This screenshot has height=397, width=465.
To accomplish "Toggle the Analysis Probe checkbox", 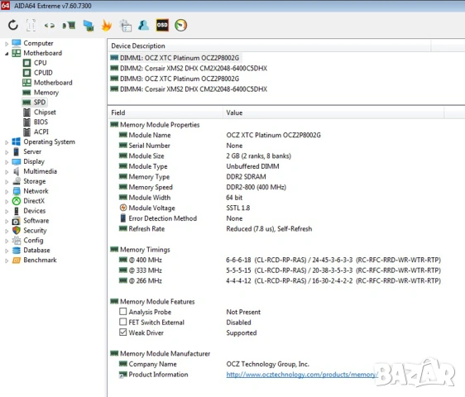I will pos(122,311).
